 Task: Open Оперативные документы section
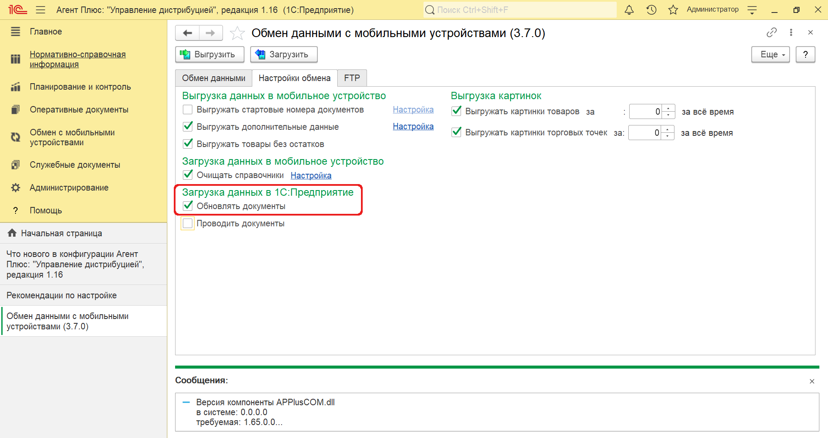(79, 109)
